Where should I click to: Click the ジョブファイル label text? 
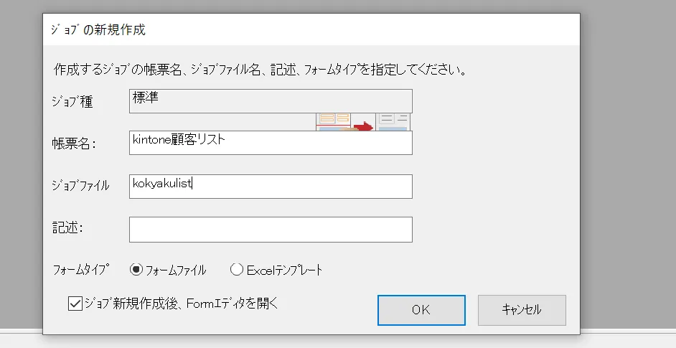point(81,186)
